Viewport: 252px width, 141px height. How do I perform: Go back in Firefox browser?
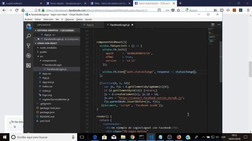point(4,10)
